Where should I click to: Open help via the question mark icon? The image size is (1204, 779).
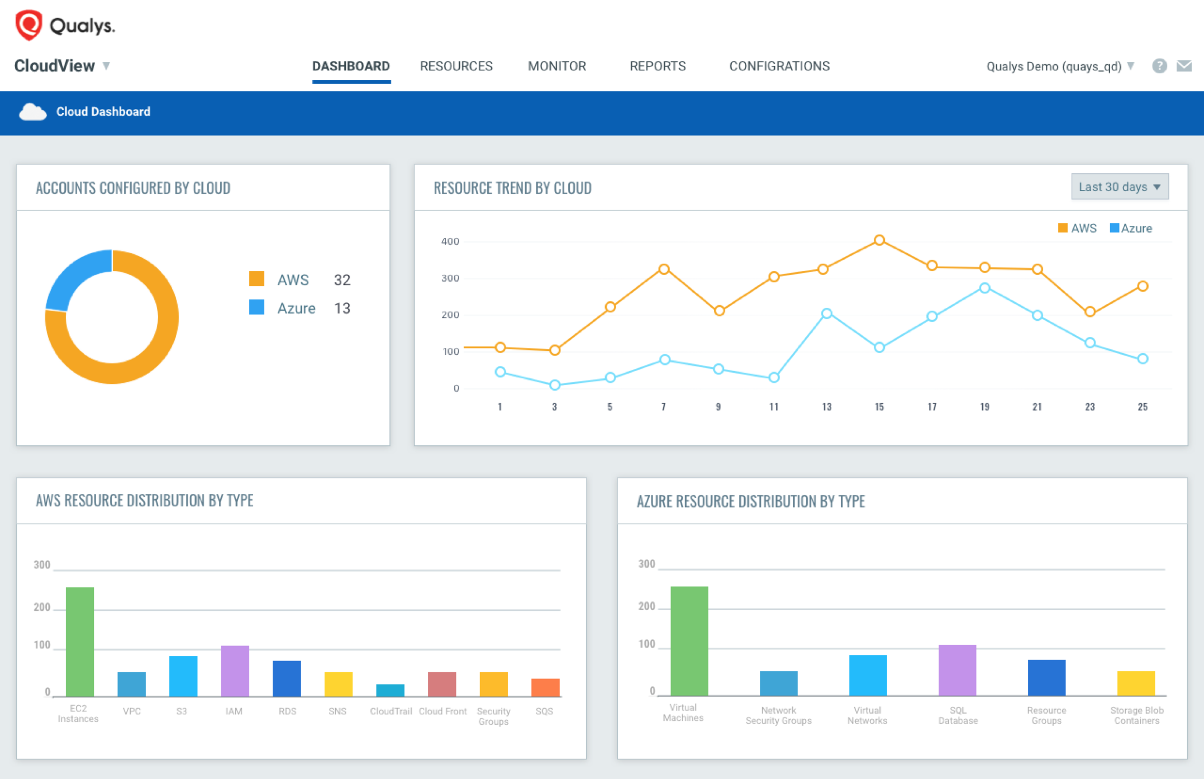pos(1159,66)
